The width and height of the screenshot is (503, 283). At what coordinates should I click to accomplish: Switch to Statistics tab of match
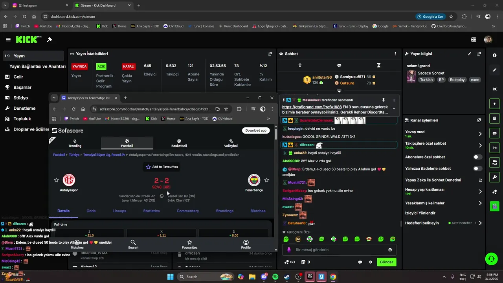tap(151, 211)
